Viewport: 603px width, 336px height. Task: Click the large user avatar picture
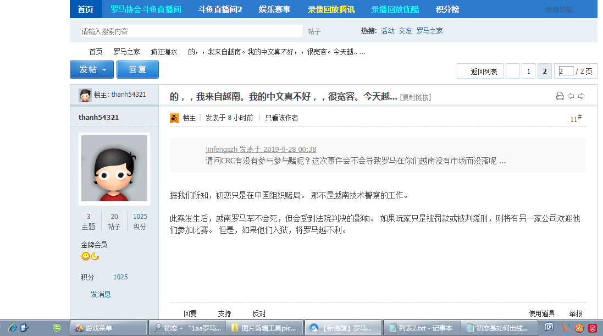(x=114, y=168)
